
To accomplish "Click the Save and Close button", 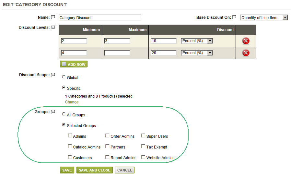I will [x=95, y=170].
